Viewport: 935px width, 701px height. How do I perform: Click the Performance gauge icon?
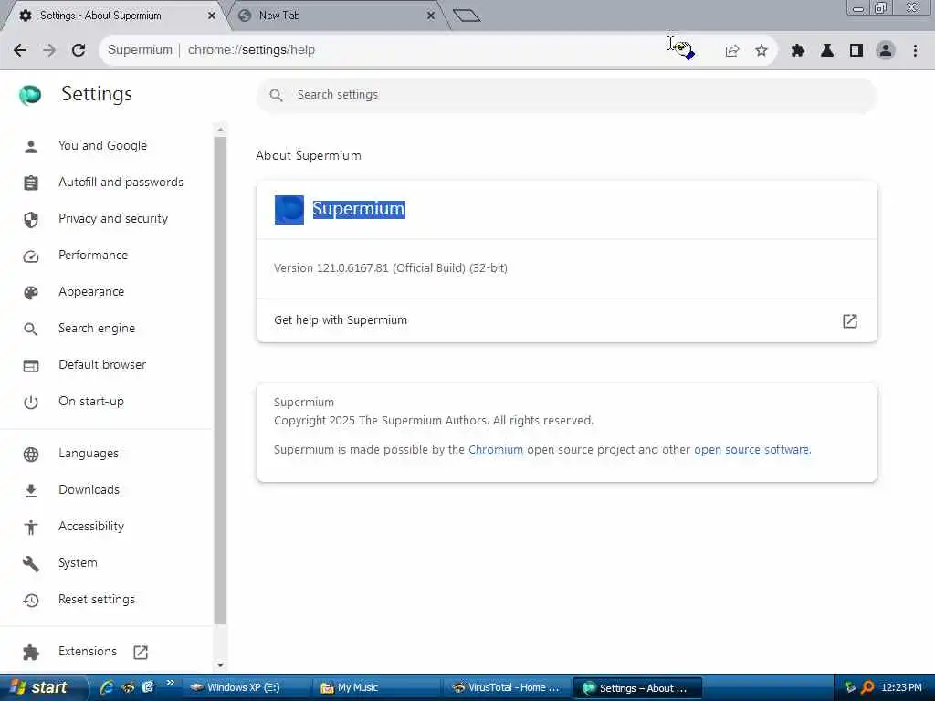click(x=31, y=256)
